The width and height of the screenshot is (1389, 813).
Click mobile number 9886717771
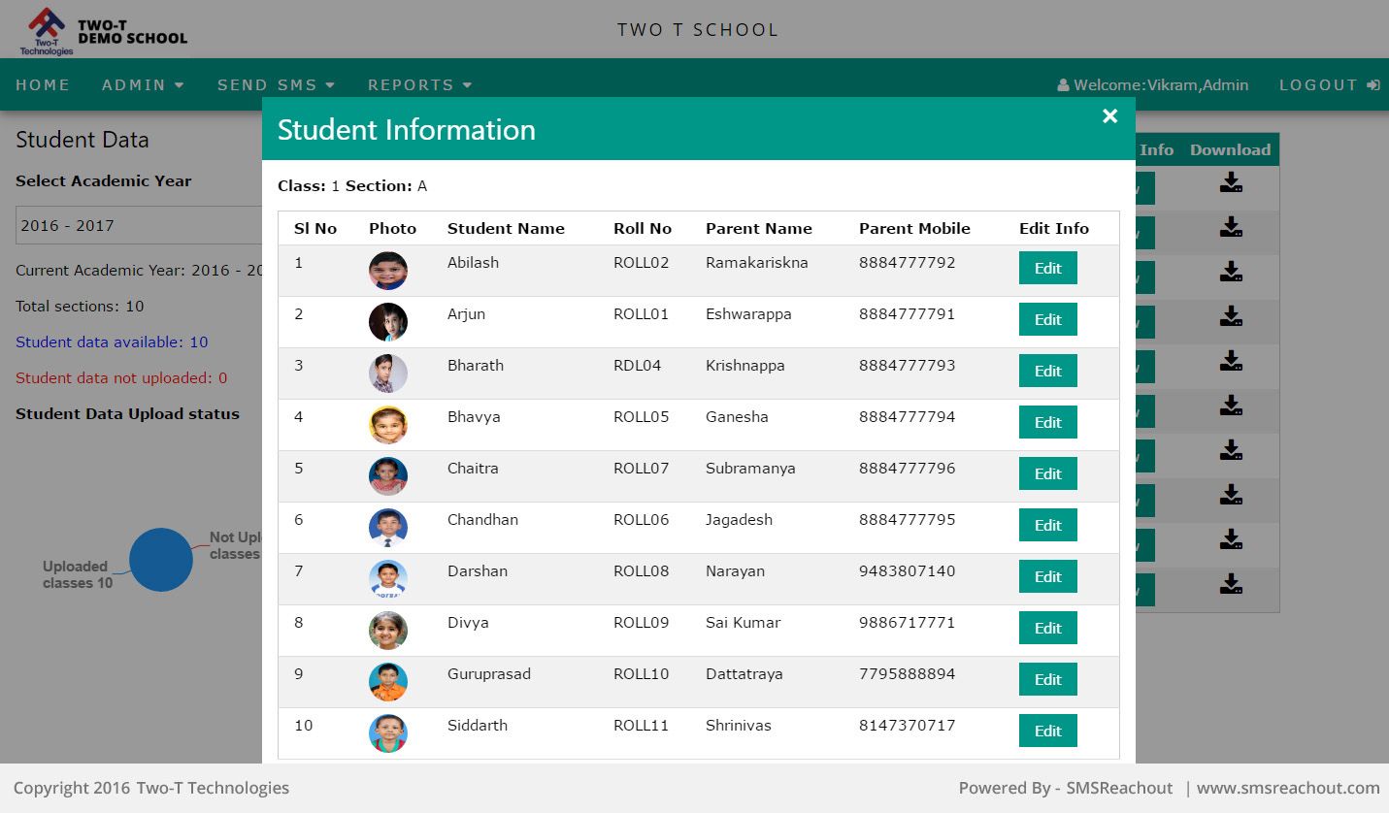(908, 623)
